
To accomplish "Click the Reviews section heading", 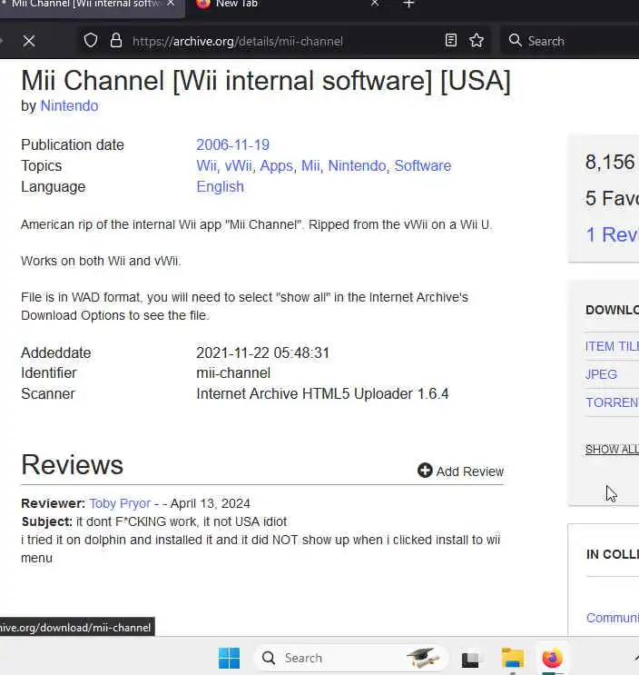I will pyautogui.click(x=73, y=465).
